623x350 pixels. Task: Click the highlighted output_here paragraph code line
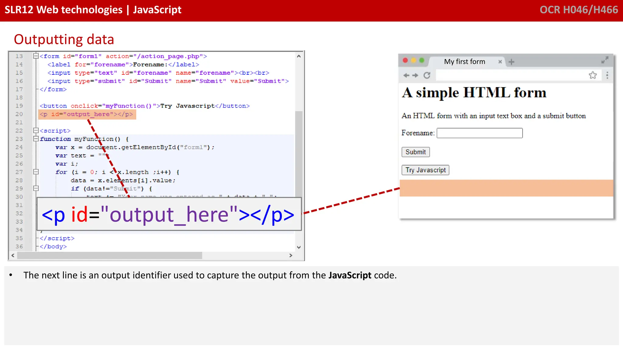click(87, 114)
